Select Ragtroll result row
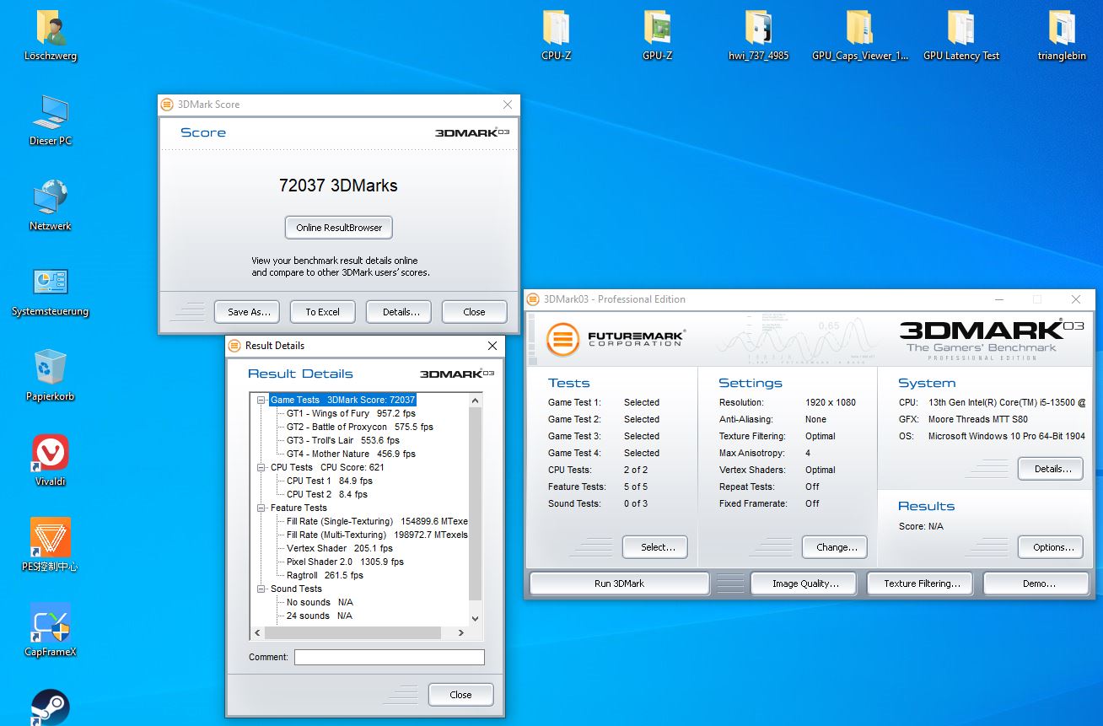1103x726 pixels. 325,575
